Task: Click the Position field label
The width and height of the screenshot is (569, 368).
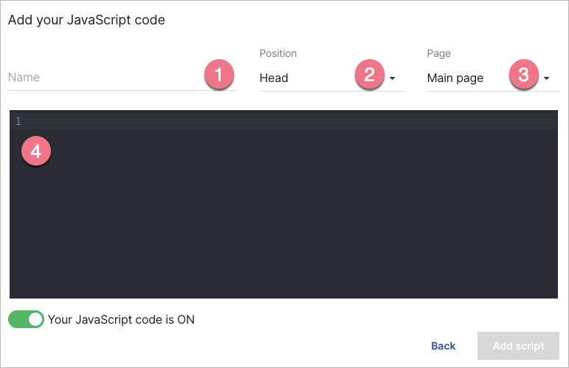Action: (278, 54)
